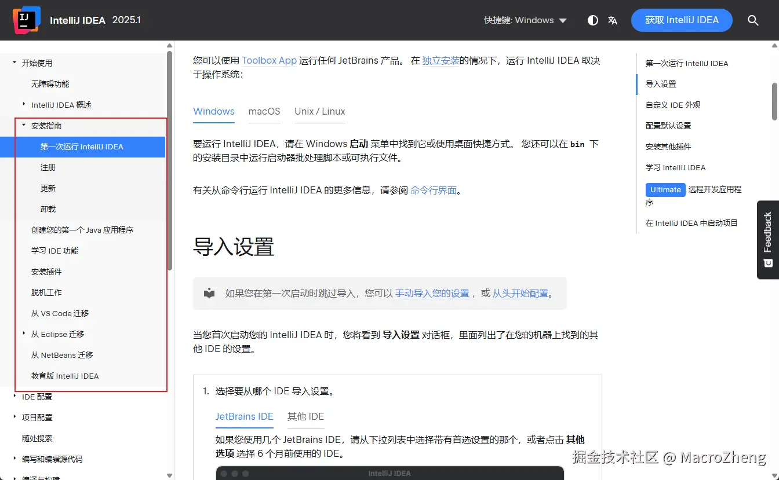Select the Windows OS tab
This screenshot has width=779, height=480.
pos(214,112)
